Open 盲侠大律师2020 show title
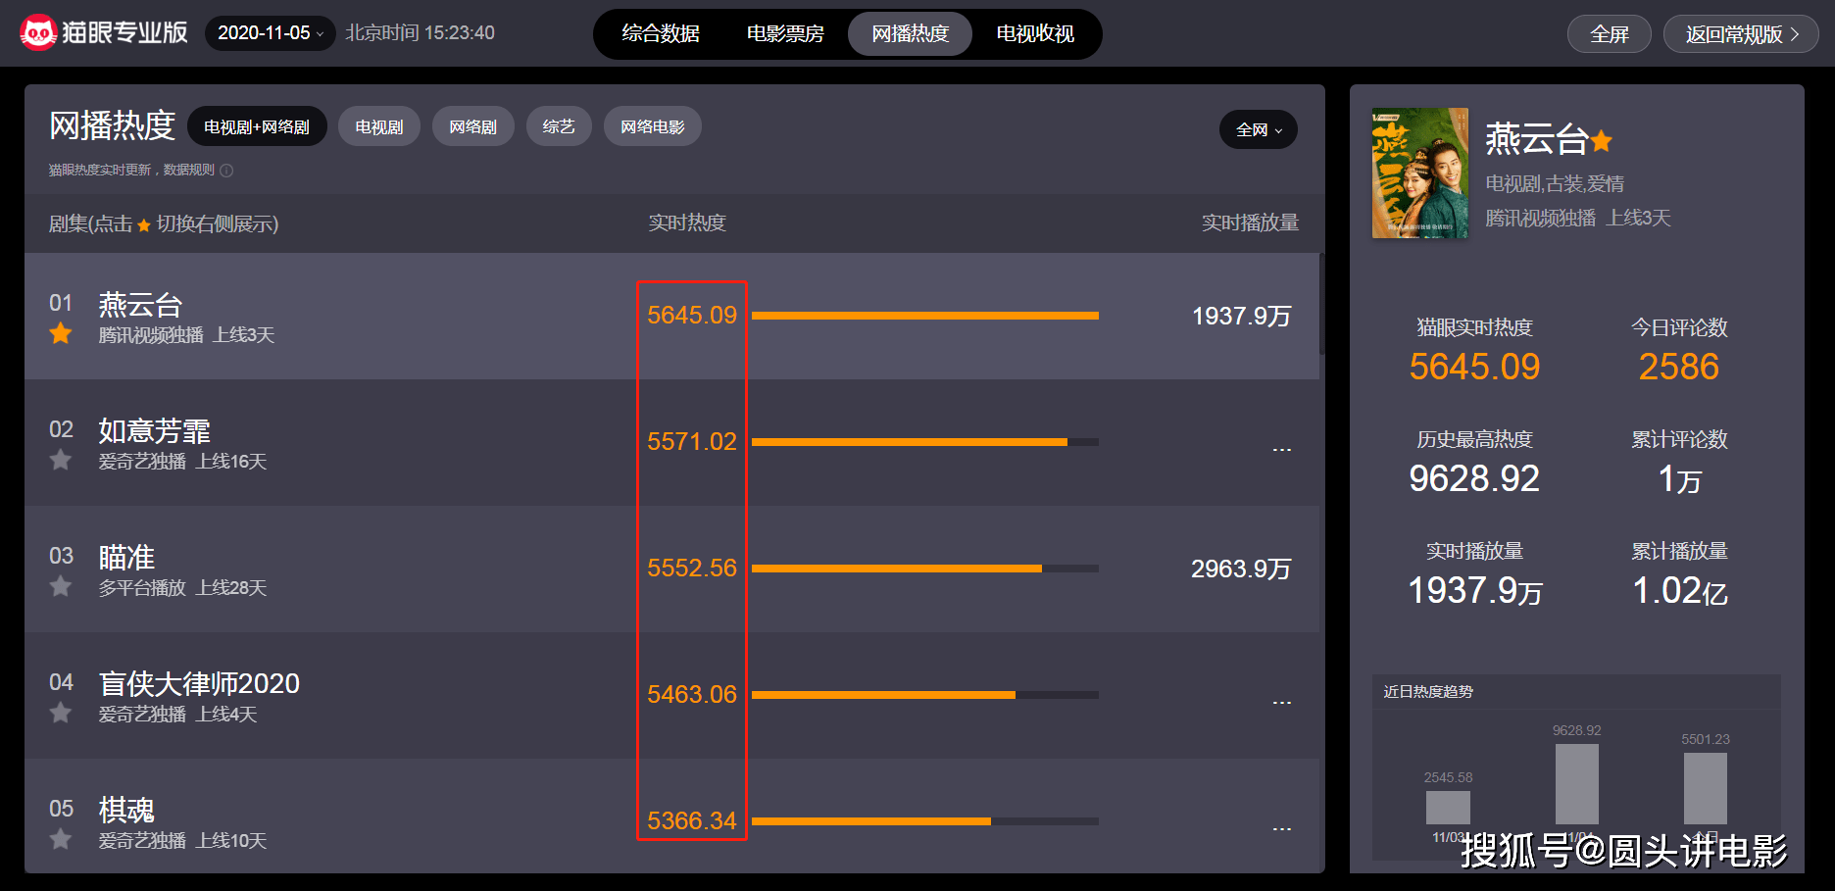This screenshot has height=891, width=1835. [199, 684]
